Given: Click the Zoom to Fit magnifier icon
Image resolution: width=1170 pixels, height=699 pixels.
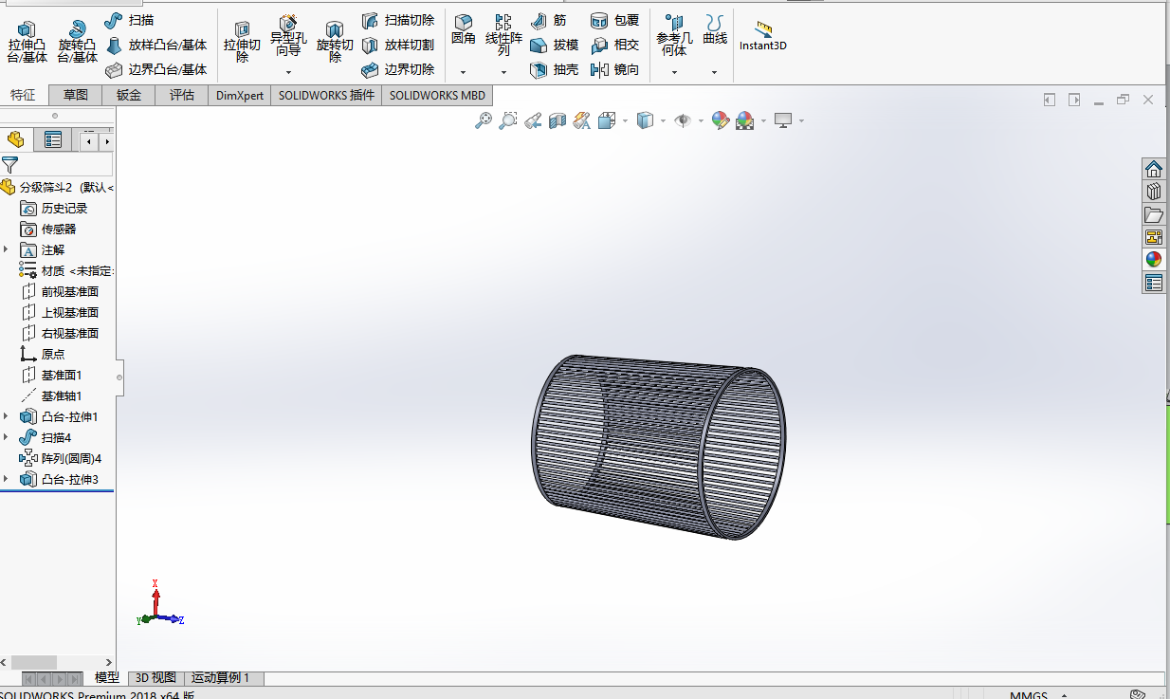Looking at the screenshot, I should [x=484, y=120].
